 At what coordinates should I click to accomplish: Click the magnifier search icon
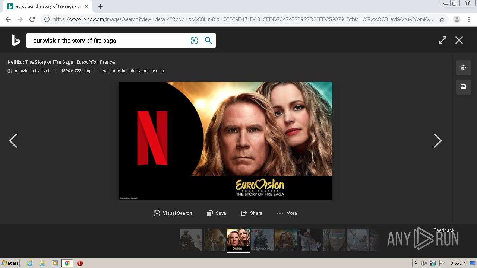click(209, 41)
